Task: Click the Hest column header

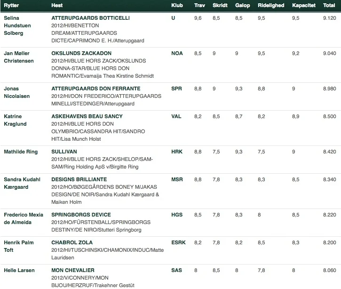Action: pos(57,6)
